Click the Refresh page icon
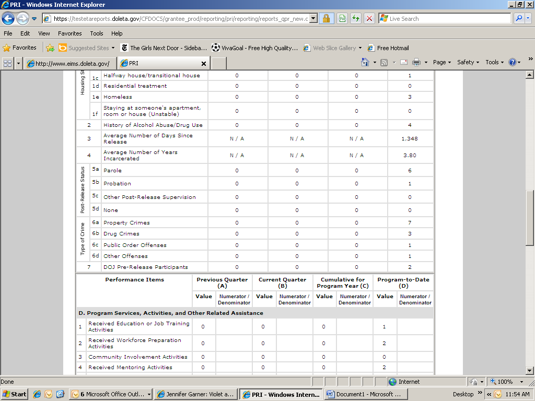This screenshot has height=401, width=535. tap(356, 19)
